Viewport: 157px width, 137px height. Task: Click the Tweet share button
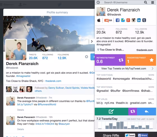tap(130, 135)
